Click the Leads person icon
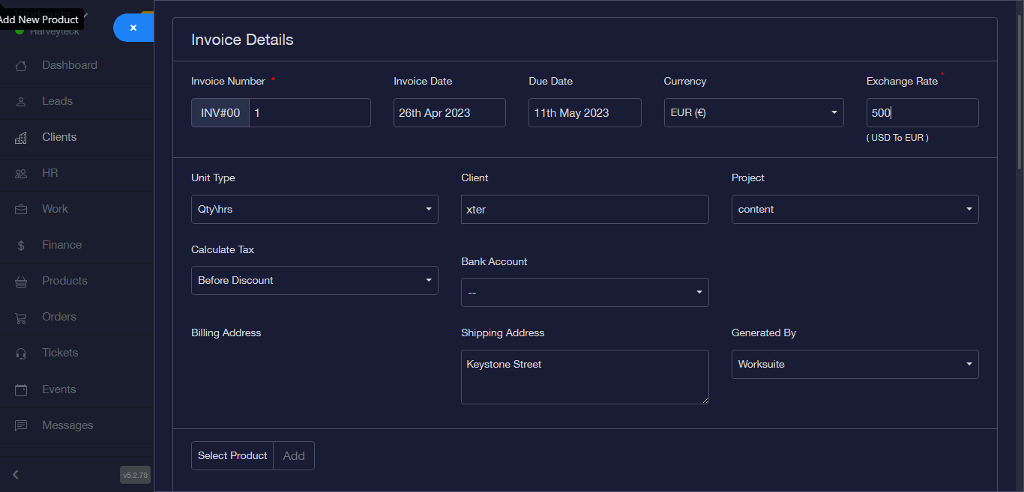 pos(21,101)
